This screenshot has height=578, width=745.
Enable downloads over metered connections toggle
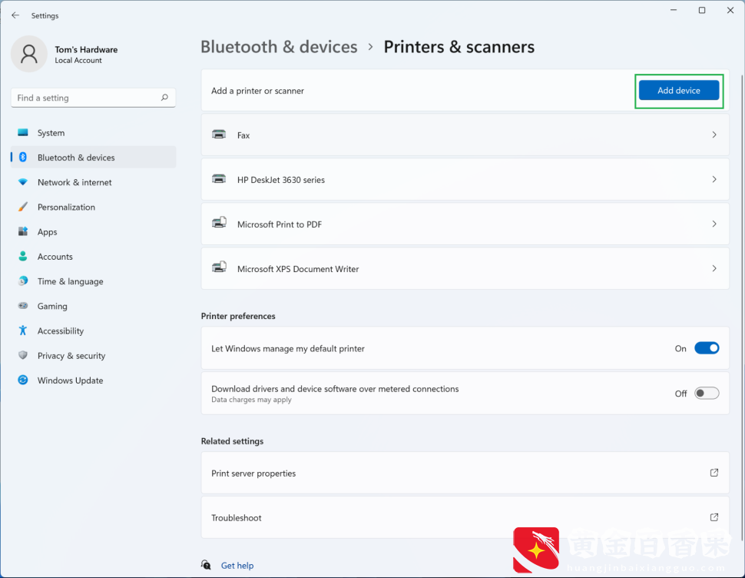(707, 393)
